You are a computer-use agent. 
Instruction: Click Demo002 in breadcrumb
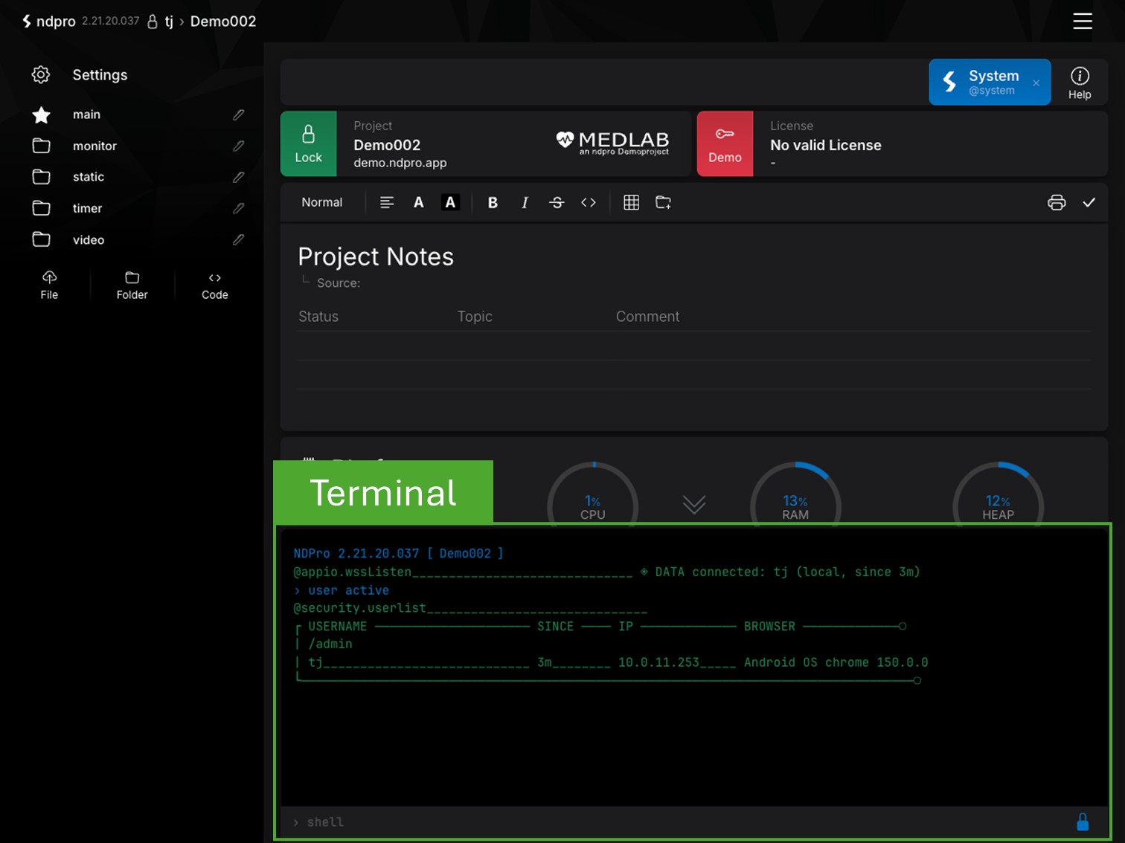pyautogui.click(x=223, y=21)
